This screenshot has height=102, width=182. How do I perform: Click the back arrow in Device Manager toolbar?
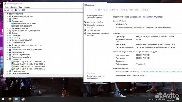5,10
